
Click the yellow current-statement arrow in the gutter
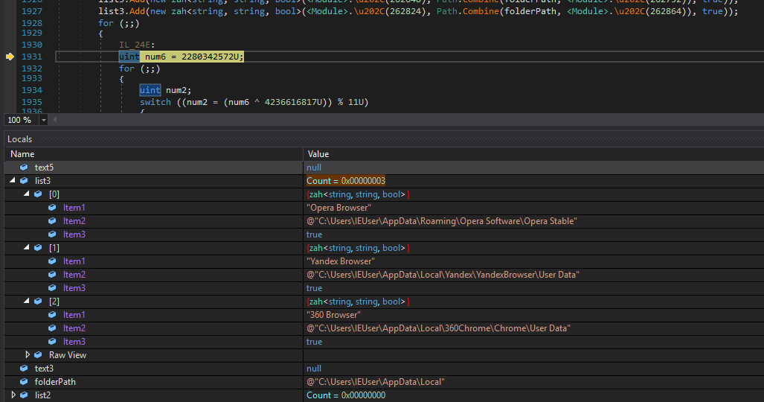pyautogui.click(x=10, y=57)
